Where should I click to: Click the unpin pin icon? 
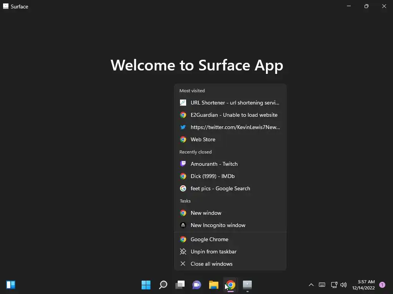(183, 252)
